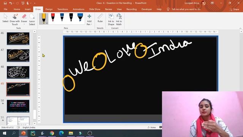This screenshot has width=243, height=137.
Task: Expand the Eraser options arrow
Action: tap(24, 24)
